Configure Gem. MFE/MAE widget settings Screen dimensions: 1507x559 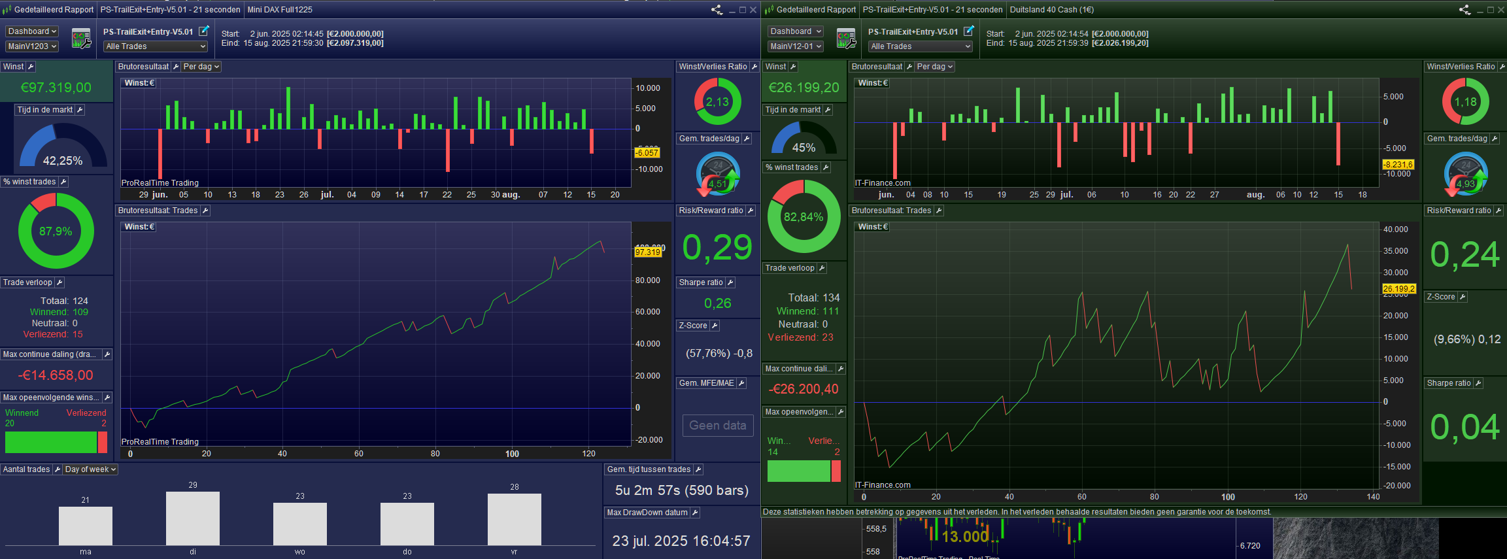pos(741,383)
